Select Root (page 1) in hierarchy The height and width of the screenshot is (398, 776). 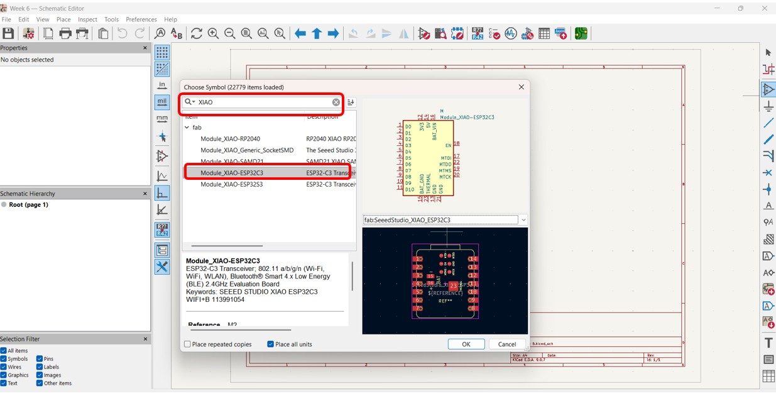(28, 205)
